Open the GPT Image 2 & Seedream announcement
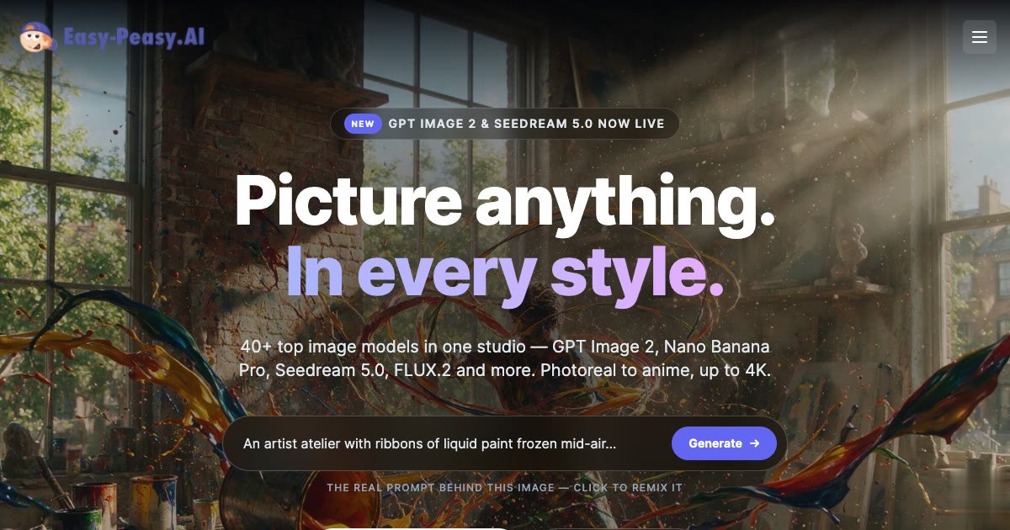The width and height of the screenshot is (1010, 530). coord(505,124)
